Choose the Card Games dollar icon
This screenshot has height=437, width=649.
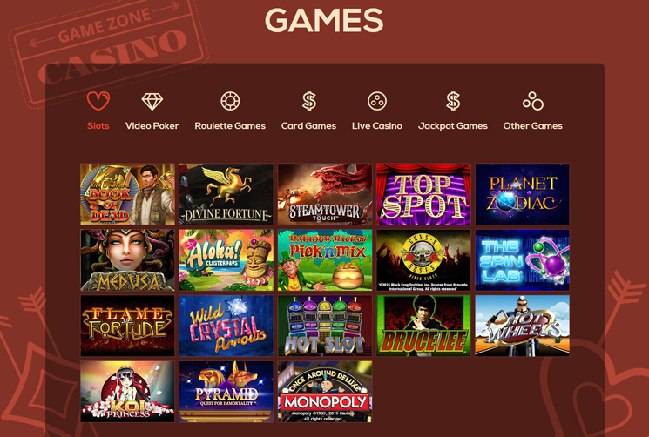(308, 101)
